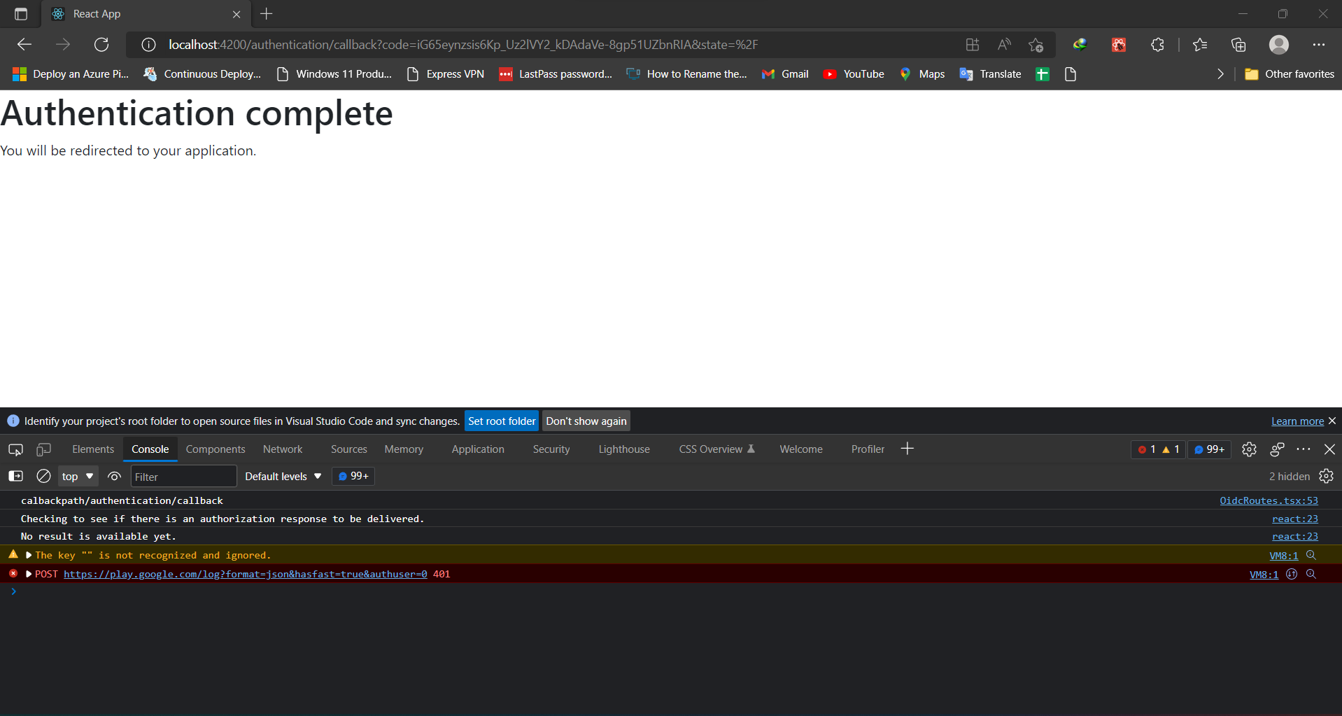Open DevTools settings gear
The height and width of the screenshot is (716, 1342).
click(x=1250, y=449)
